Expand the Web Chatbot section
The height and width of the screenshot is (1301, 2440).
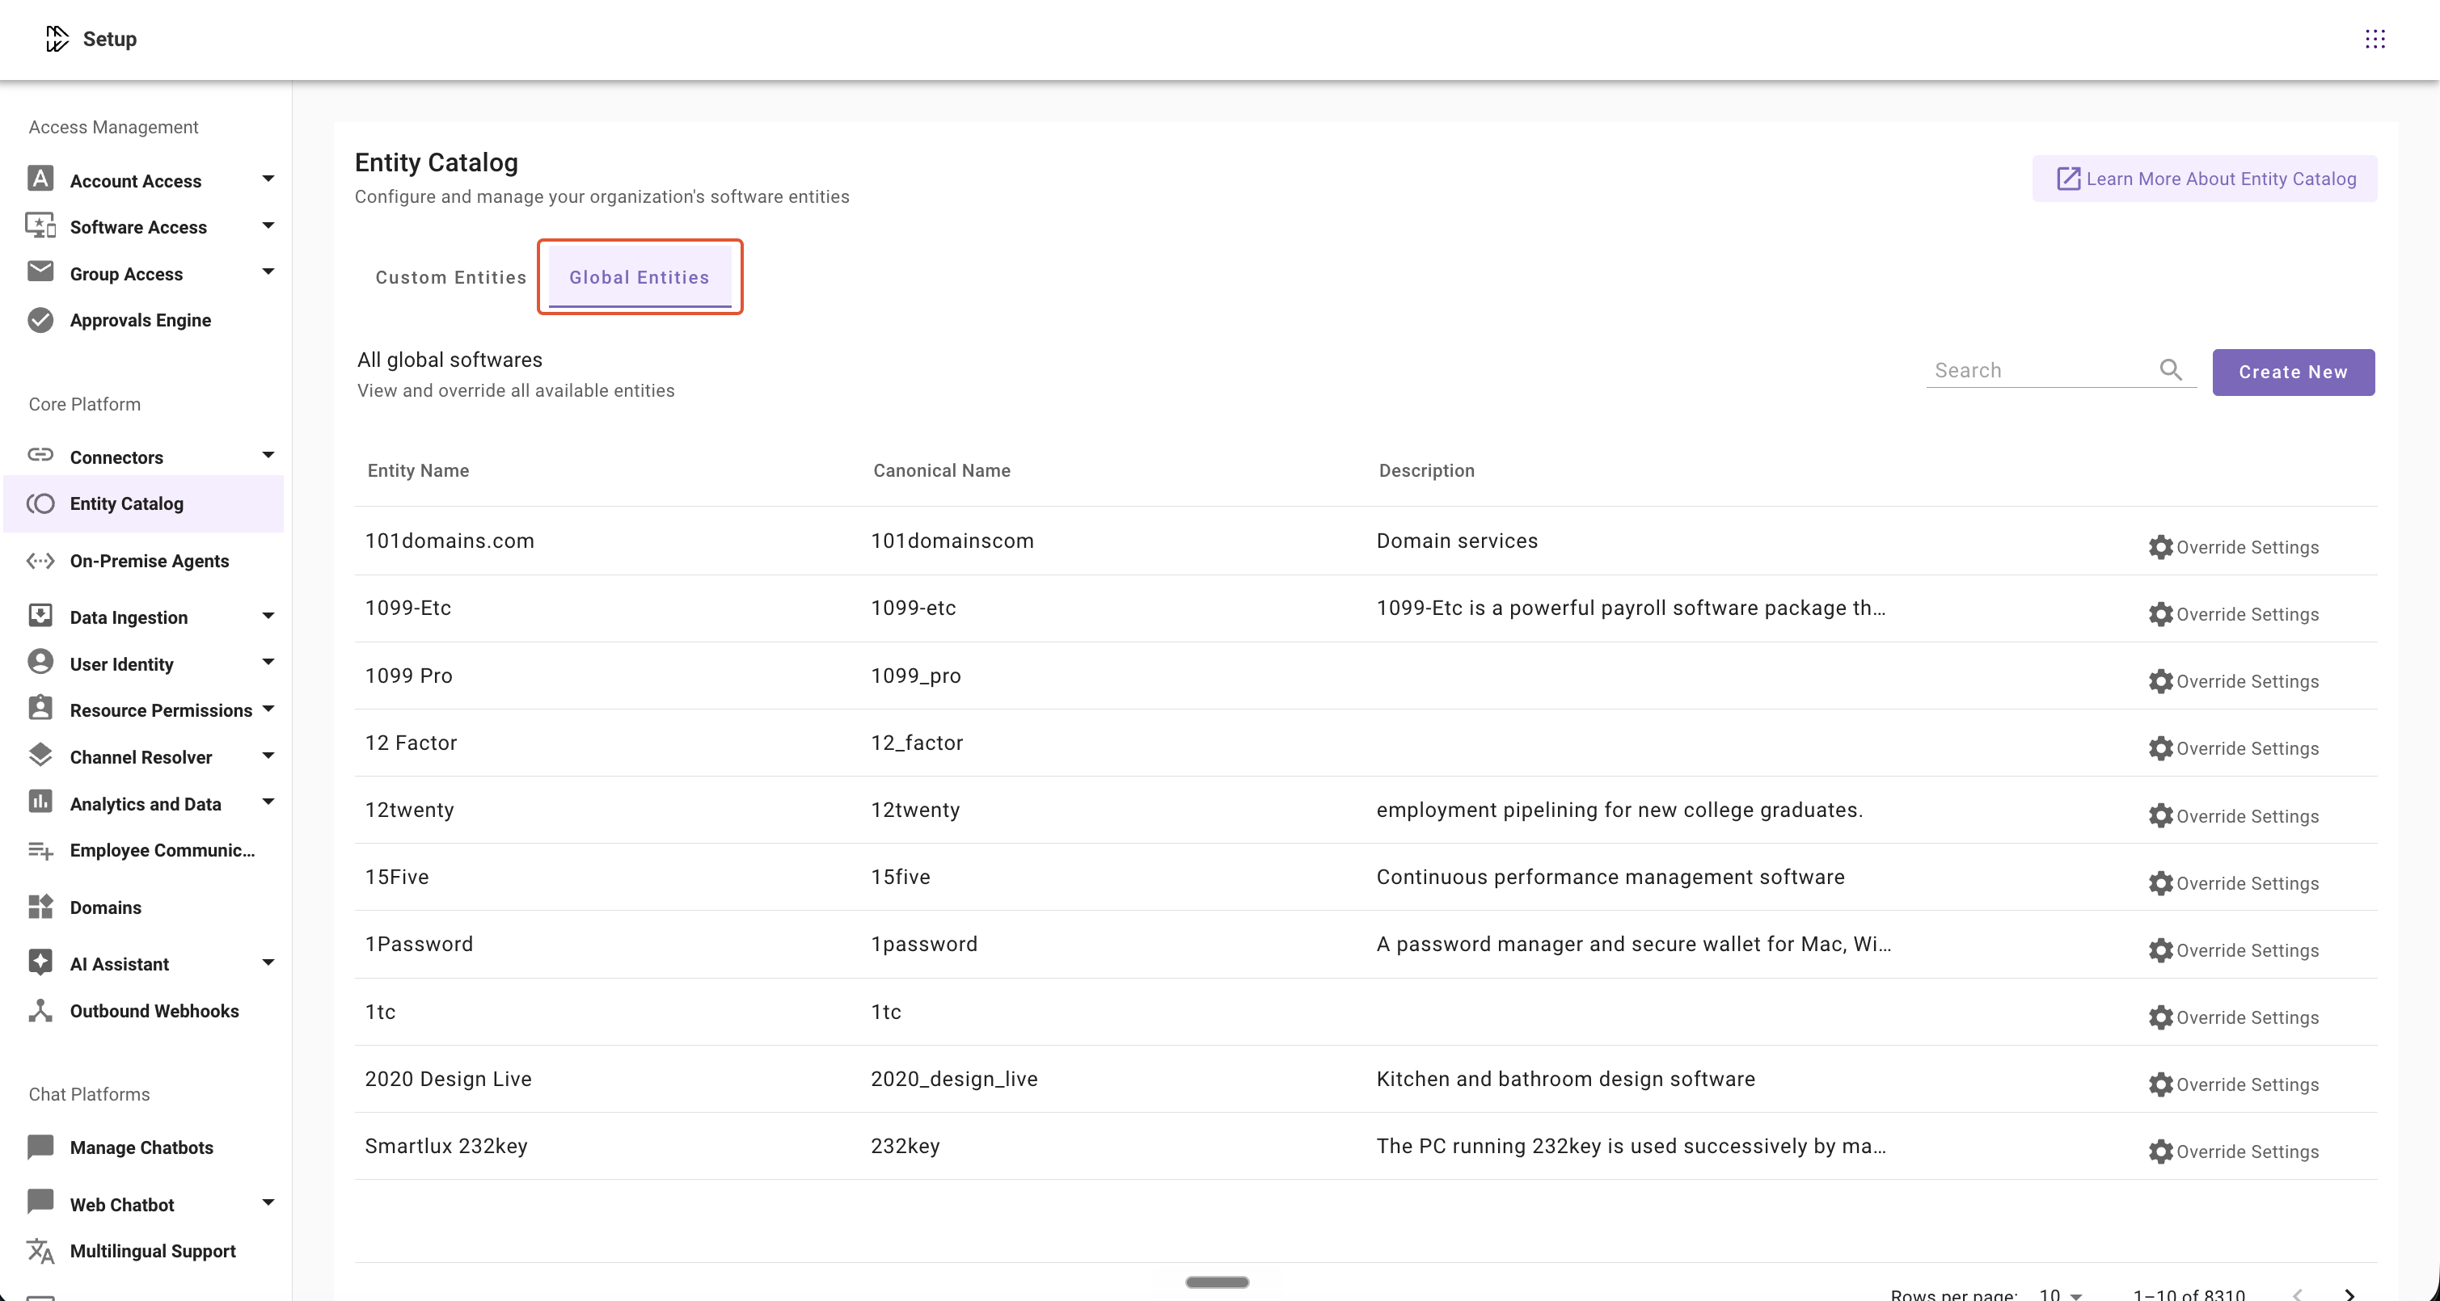268,1202
